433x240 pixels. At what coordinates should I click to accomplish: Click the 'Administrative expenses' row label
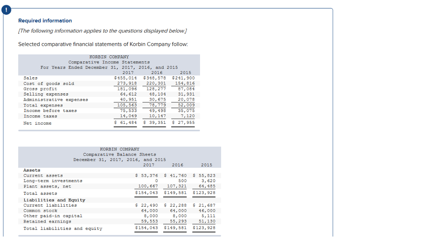tap(56, 100)
